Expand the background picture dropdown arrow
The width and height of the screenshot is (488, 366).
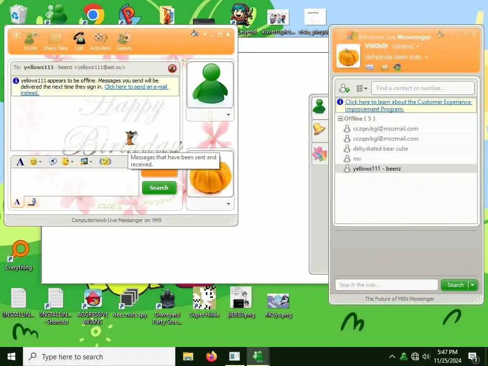tap(91, 162)
